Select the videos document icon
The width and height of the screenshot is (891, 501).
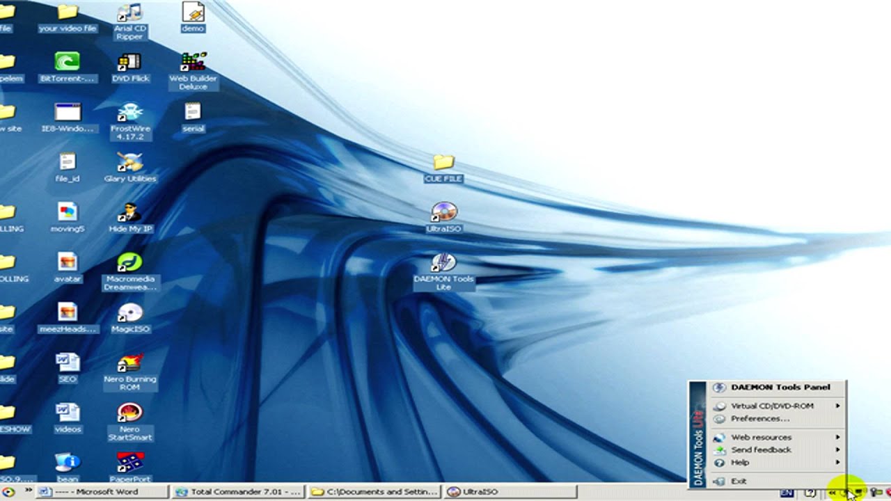point(68,419)
